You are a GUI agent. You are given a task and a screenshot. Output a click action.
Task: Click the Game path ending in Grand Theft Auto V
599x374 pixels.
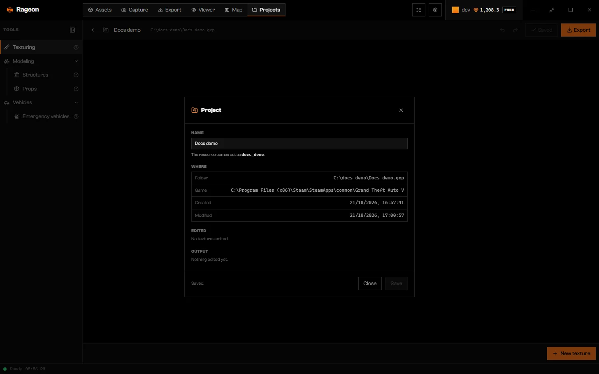(317, 190)
